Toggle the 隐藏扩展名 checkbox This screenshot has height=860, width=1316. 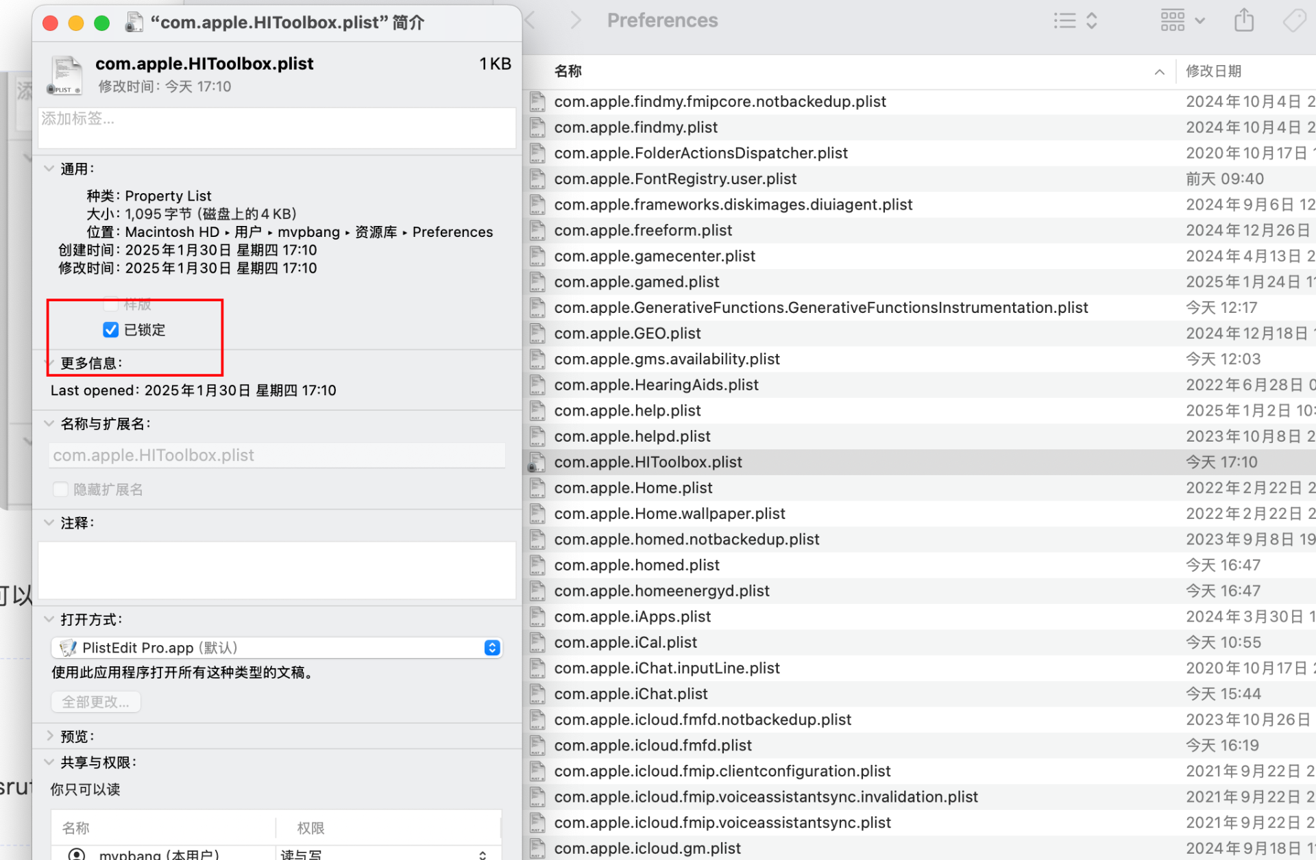pos(60,490)
